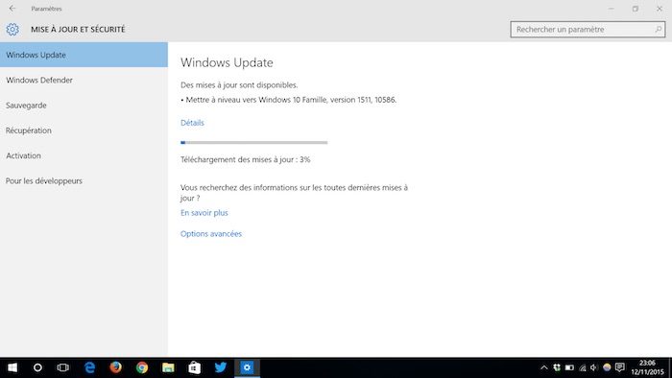Open the Windows Start menu

(12, 367)
